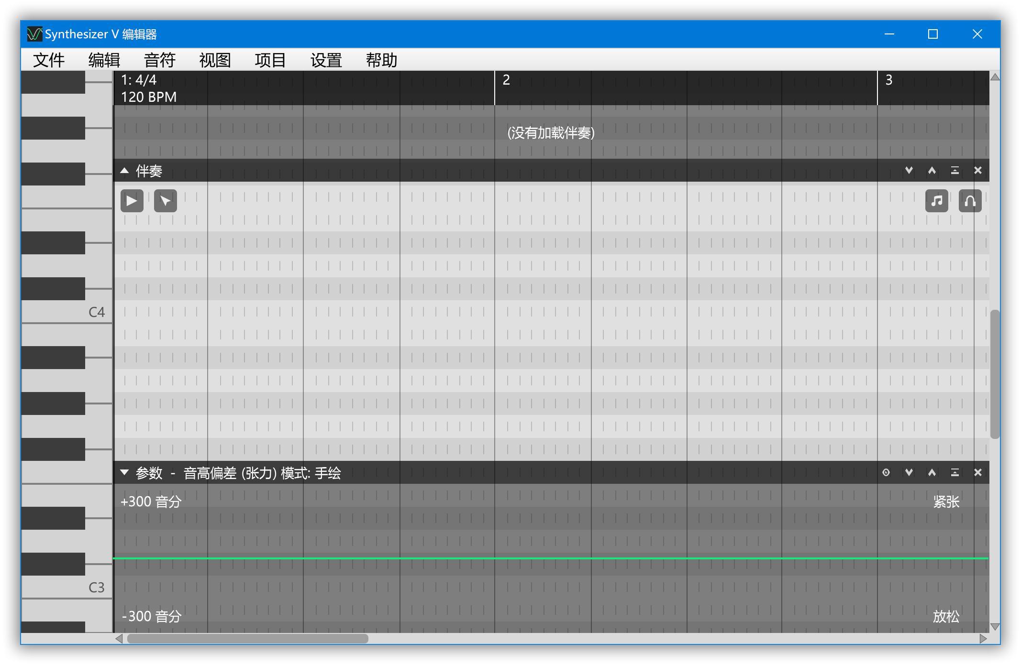The image size is (1021, 665).
Task: Open the 音符 menu
Action: [x=159, y=60]
